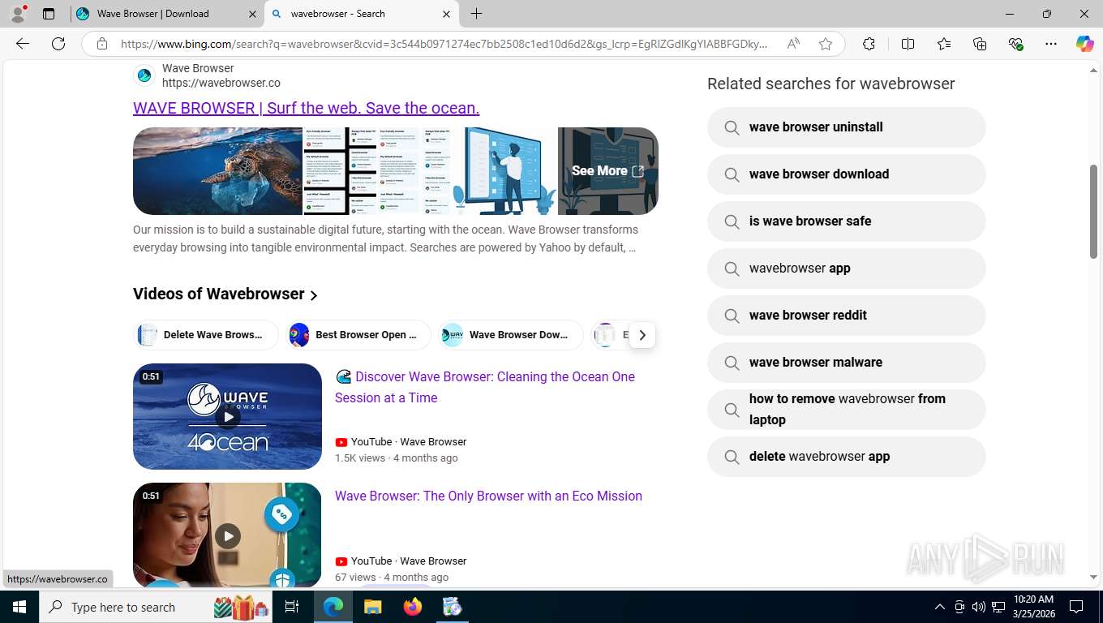Open the volume speaker tray icon
The height and width of the screenshot is (623, 1103).
979,607
